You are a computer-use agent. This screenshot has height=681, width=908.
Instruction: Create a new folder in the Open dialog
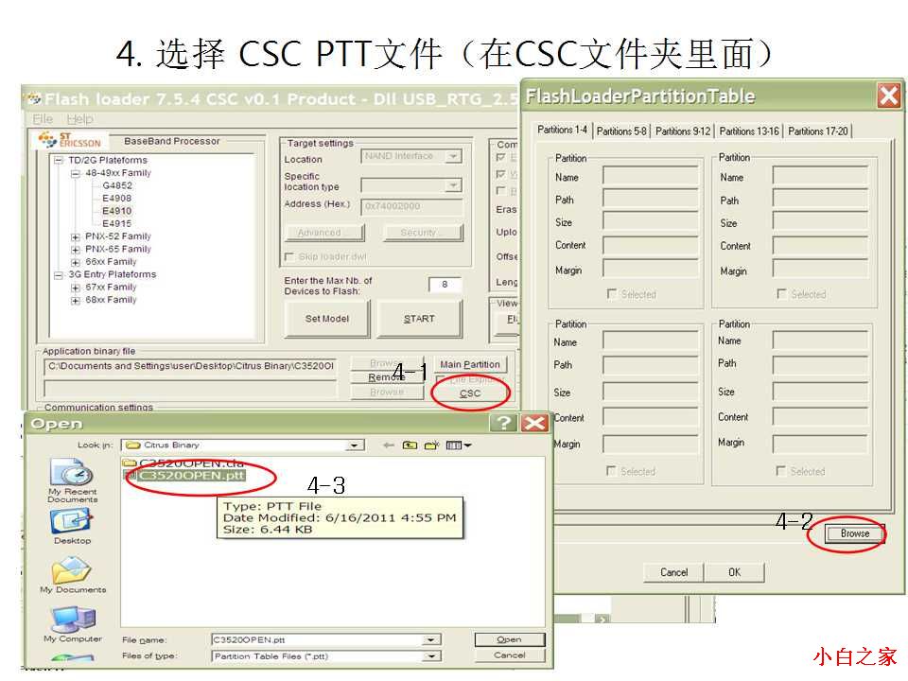click(432, 445)
